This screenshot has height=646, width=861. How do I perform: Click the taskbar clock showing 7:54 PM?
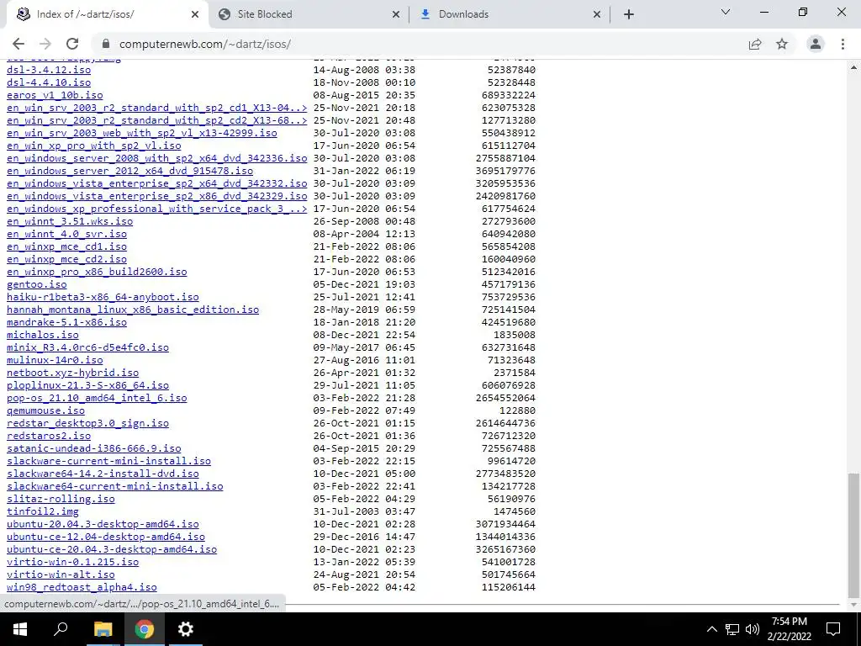click(790, 629)
